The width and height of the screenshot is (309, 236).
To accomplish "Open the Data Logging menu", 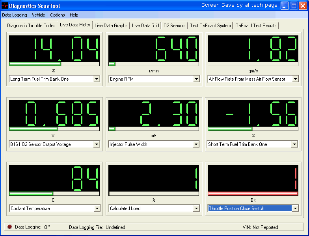I will pyautogui.click(x=15, y=15).
